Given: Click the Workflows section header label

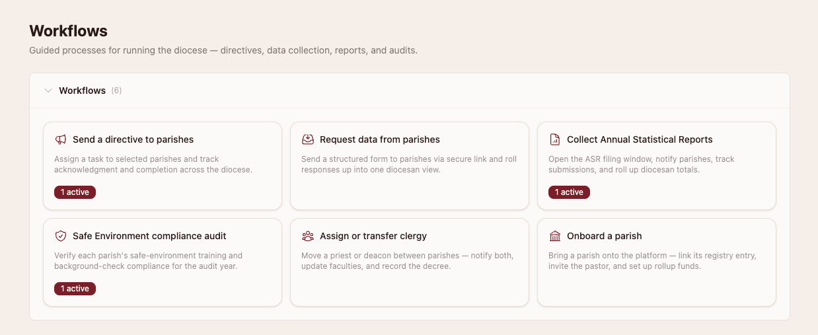Looking at the screenshot, I should (82, 91).
